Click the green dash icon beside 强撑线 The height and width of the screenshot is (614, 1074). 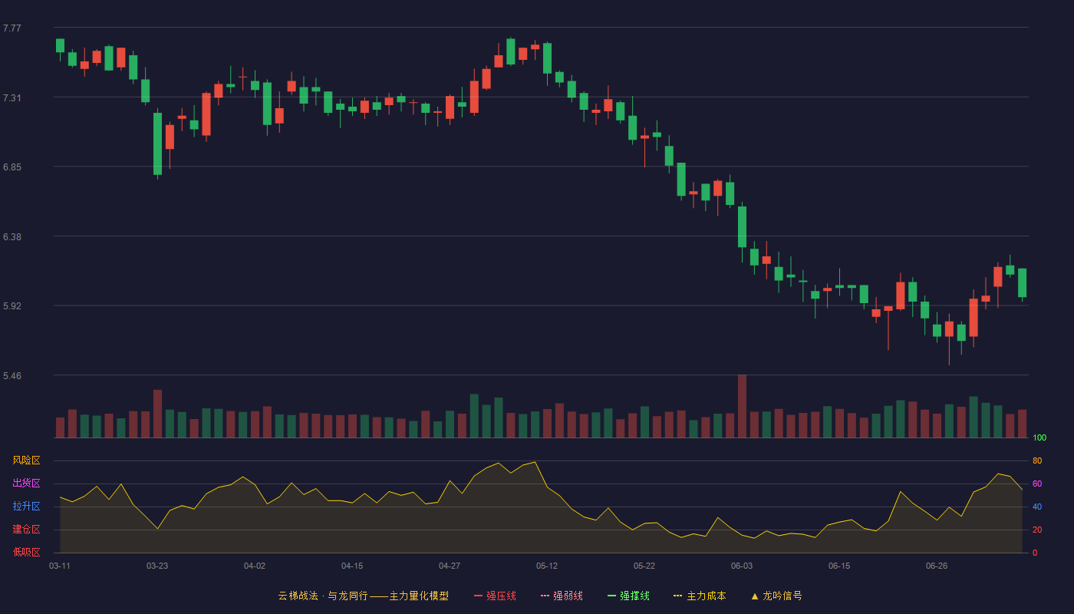coord(611,596)
